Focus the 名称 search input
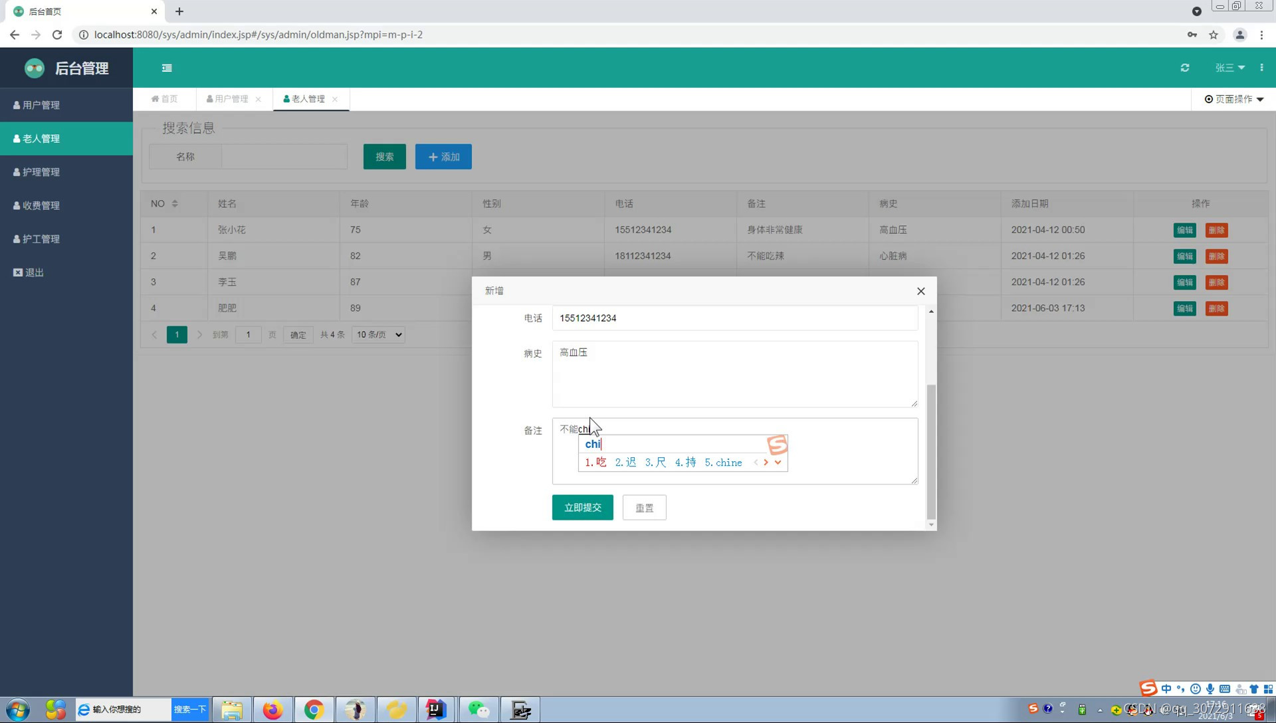 pos(284,157)
